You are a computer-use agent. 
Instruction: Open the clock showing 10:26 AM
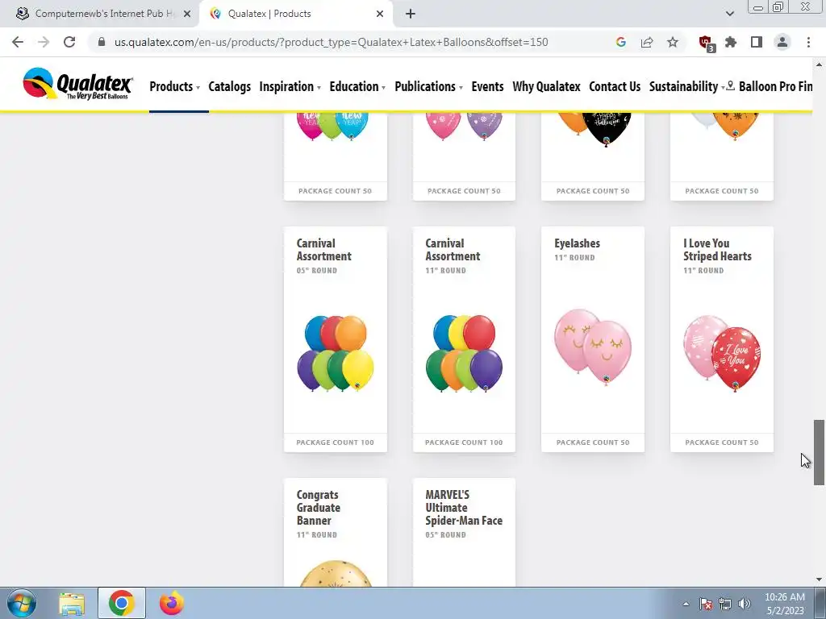[x=785, y=604]
